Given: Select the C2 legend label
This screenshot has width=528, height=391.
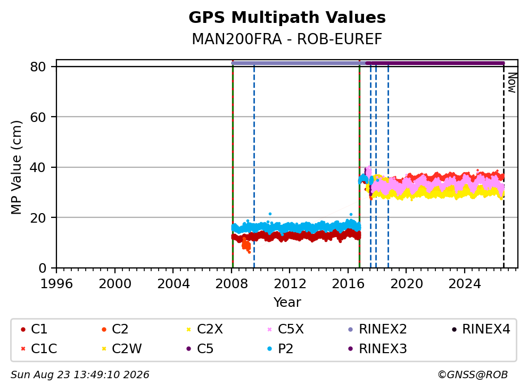Looking at the screenshot, I should (120, 329).
